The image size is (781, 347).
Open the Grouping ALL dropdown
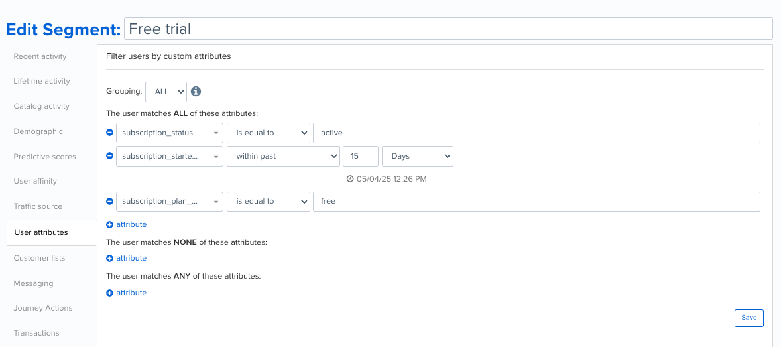(x=166, y=92)
